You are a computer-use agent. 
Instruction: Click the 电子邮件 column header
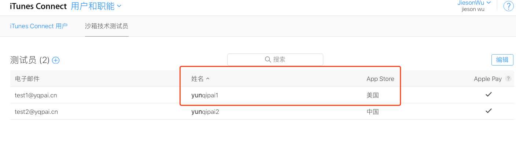(x=27, y=79)
